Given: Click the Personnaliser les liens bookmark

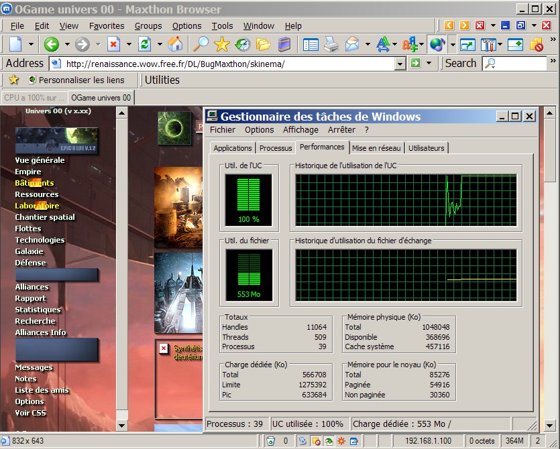Looking at the screenshot, I should 76,80.
